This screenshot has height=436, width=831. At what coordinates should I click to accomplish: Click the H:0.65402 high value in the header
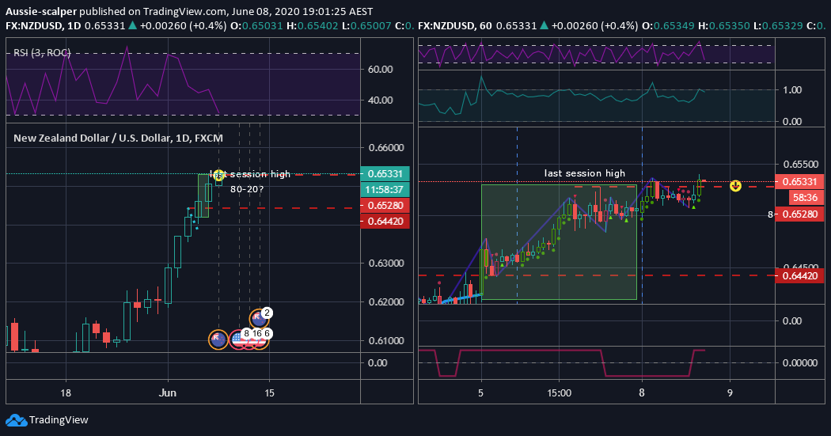[x=312, y=25]
